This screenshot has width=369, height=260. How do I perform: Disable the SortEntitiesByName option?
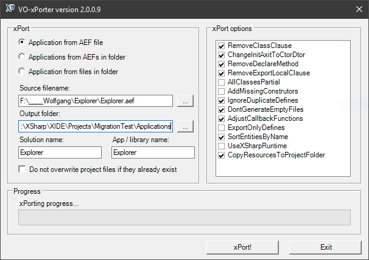222,137
